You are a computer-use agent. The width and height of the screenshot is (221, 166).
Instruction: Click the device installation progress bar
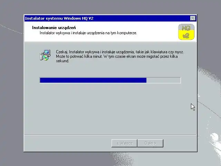point(110,80)
